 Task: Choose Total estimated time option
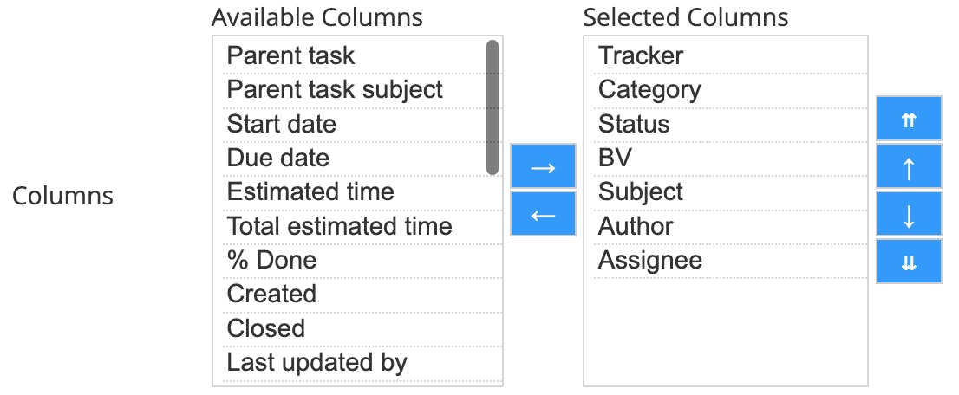tap(339, 227)
